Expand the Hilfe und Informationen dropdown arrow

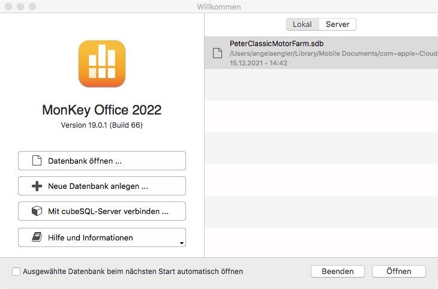(181, 243)
